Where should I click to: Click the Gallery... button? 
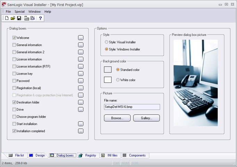(x=146, y=118)
